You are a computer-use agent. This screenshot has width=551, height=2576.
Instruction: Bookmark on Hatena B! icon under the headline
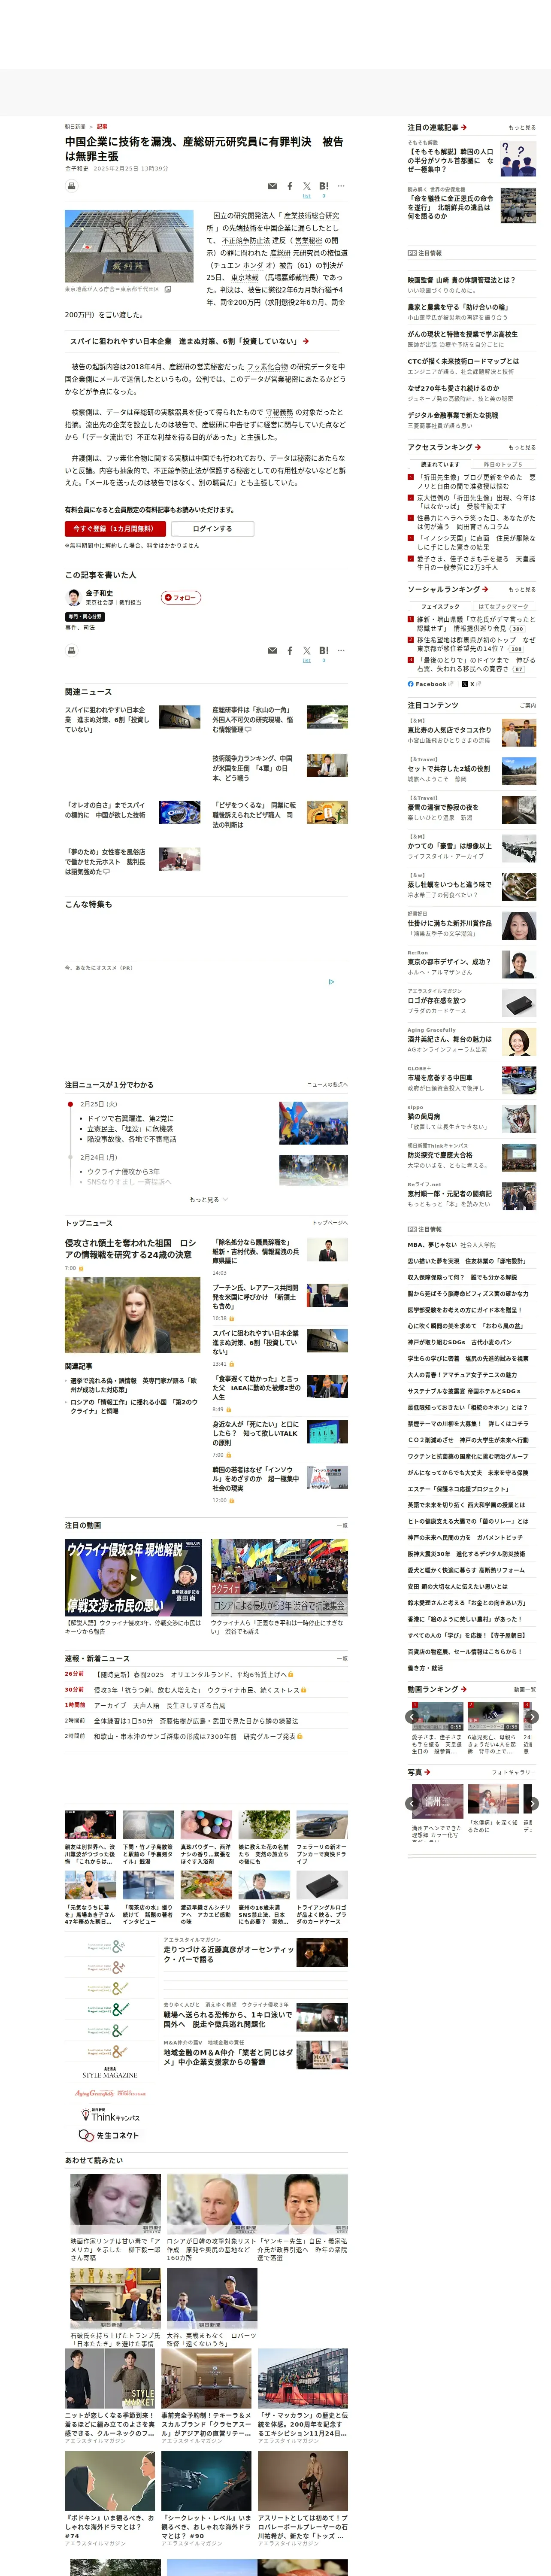point(324,186)
